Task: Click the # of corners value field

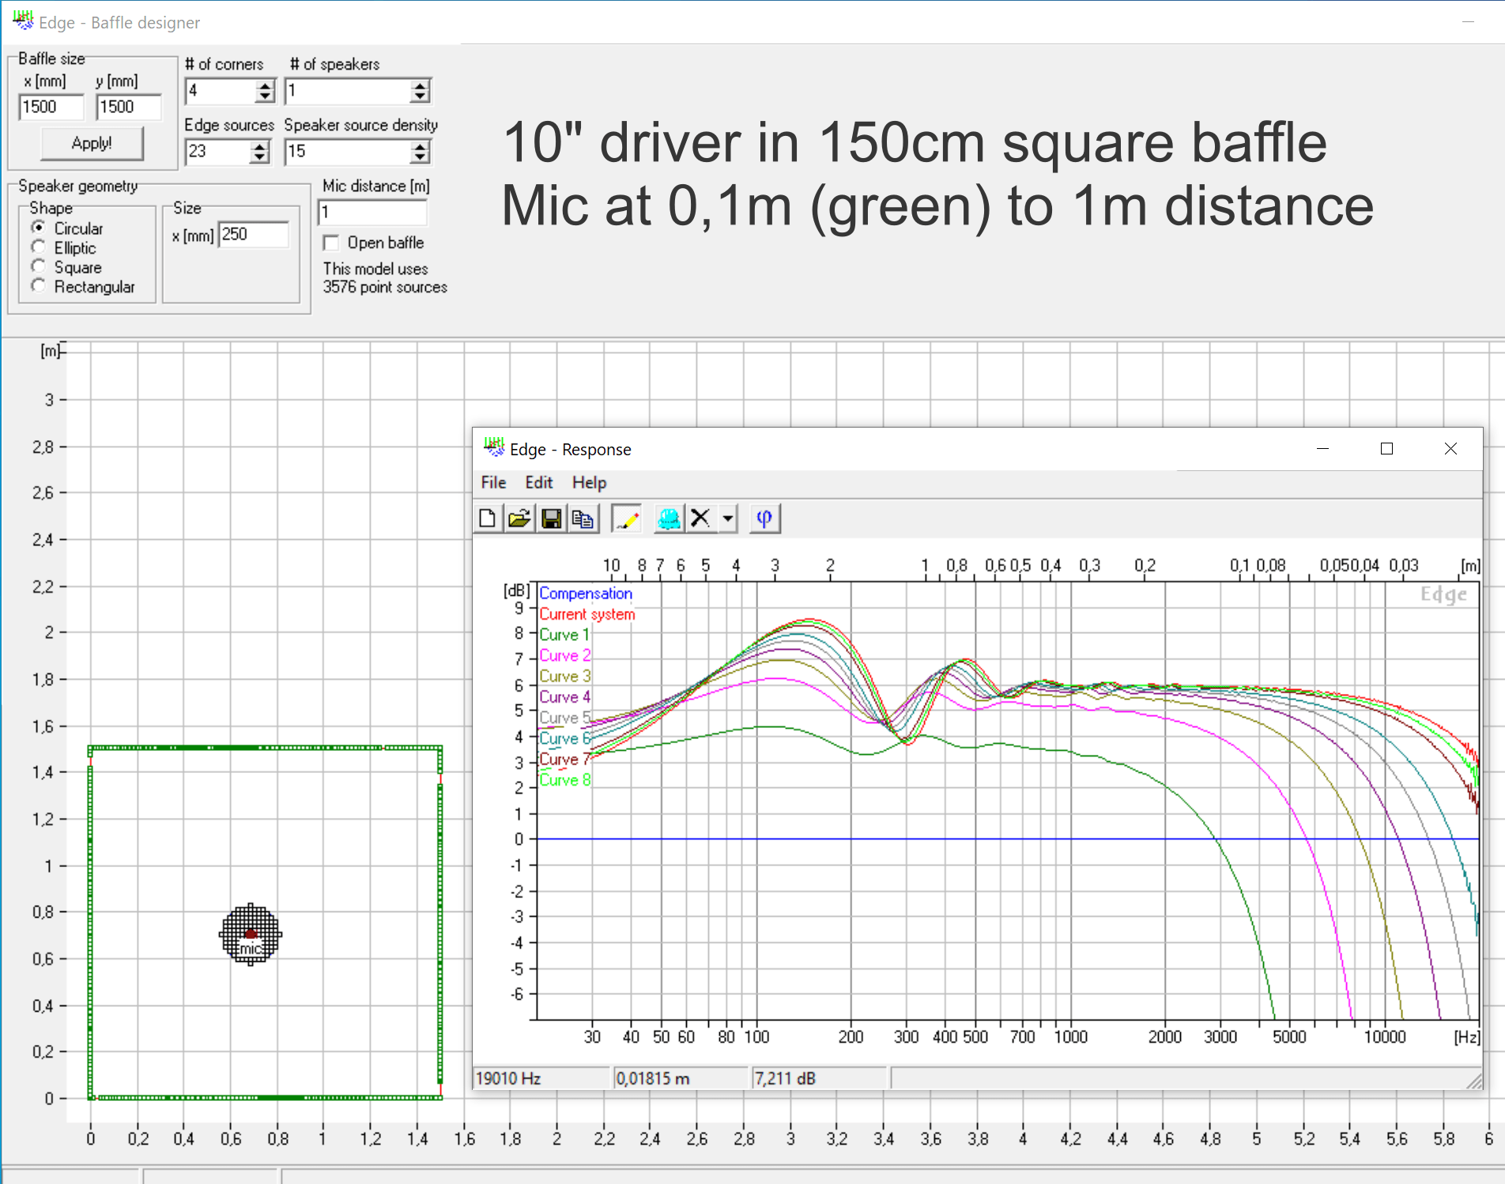Action: point(221,91)
